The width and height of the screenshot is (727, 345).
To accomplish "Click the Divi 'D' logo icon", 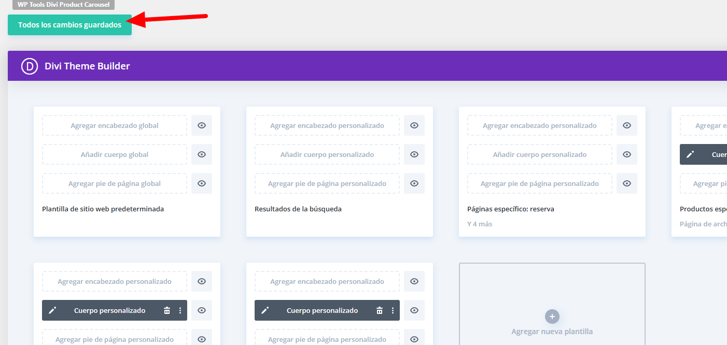I will [x=30, y=66].
